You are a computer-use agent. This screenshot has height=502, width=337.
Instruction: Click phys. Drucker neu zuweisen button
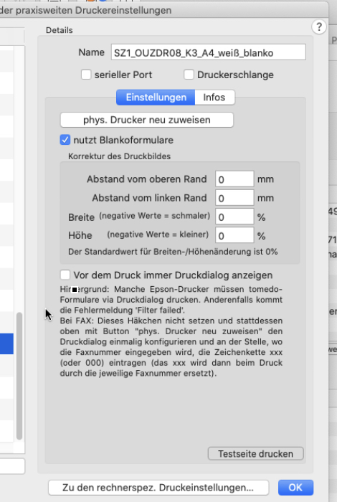point(147,120)
